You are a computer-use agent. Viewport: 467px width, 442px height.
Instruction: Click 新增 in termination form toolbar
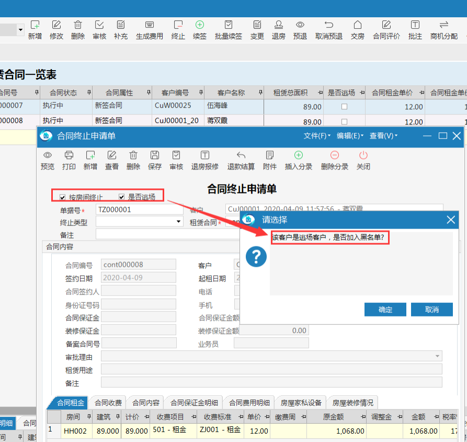90,160
